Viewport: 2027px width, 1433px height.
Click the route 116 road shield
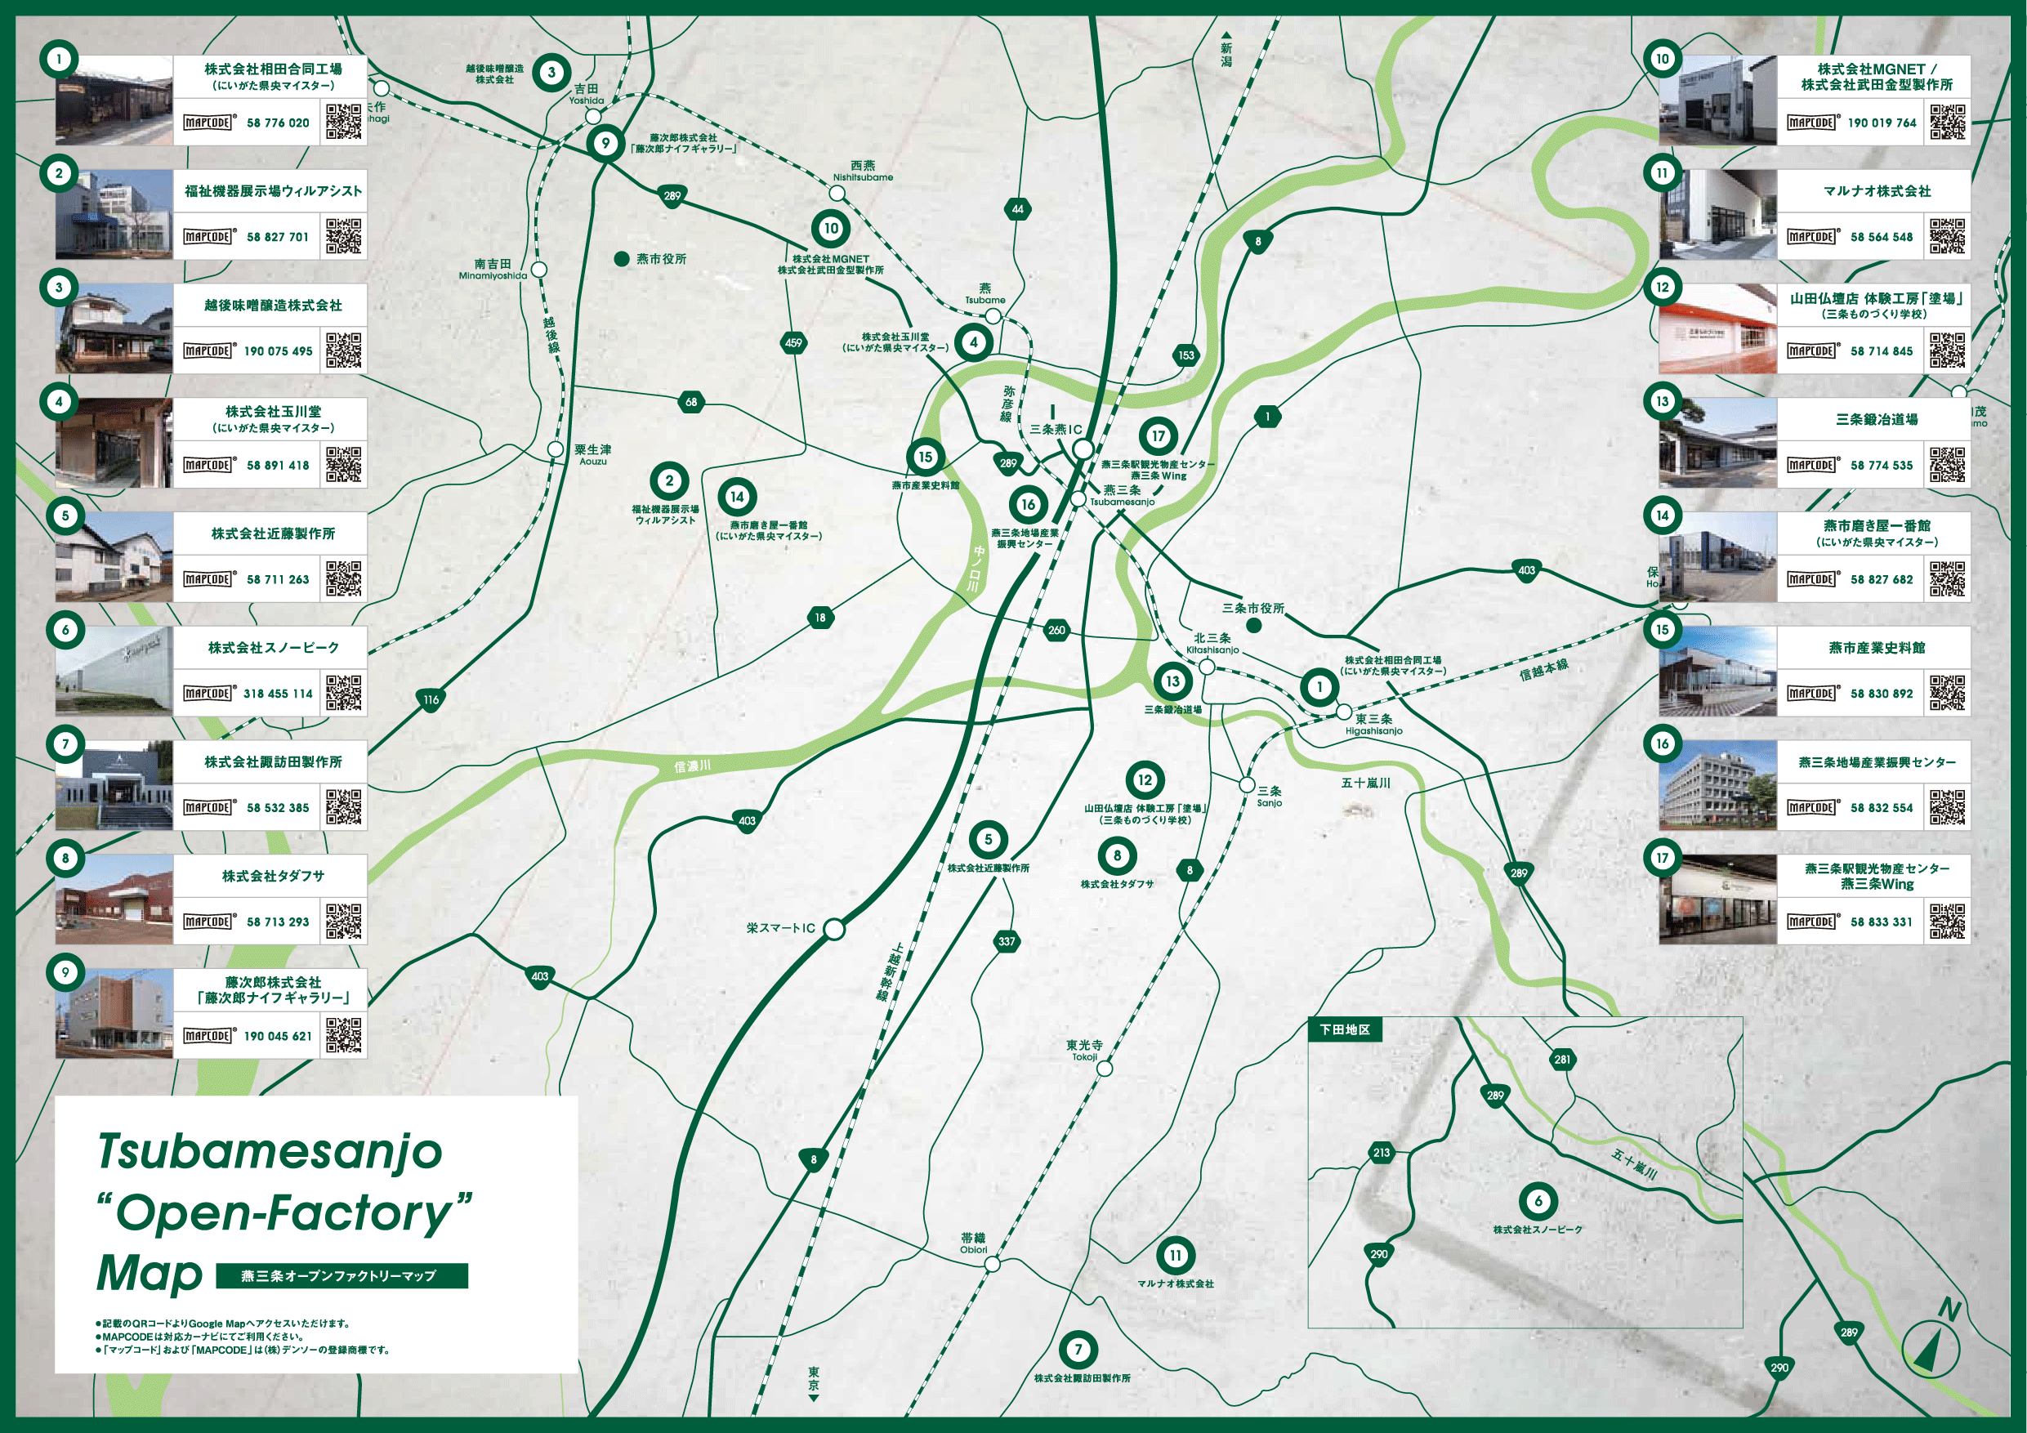tap(431, 700)
